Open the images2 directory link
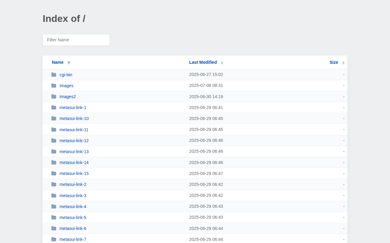Viewport: 390px width, 243px height. pos(68,97)
